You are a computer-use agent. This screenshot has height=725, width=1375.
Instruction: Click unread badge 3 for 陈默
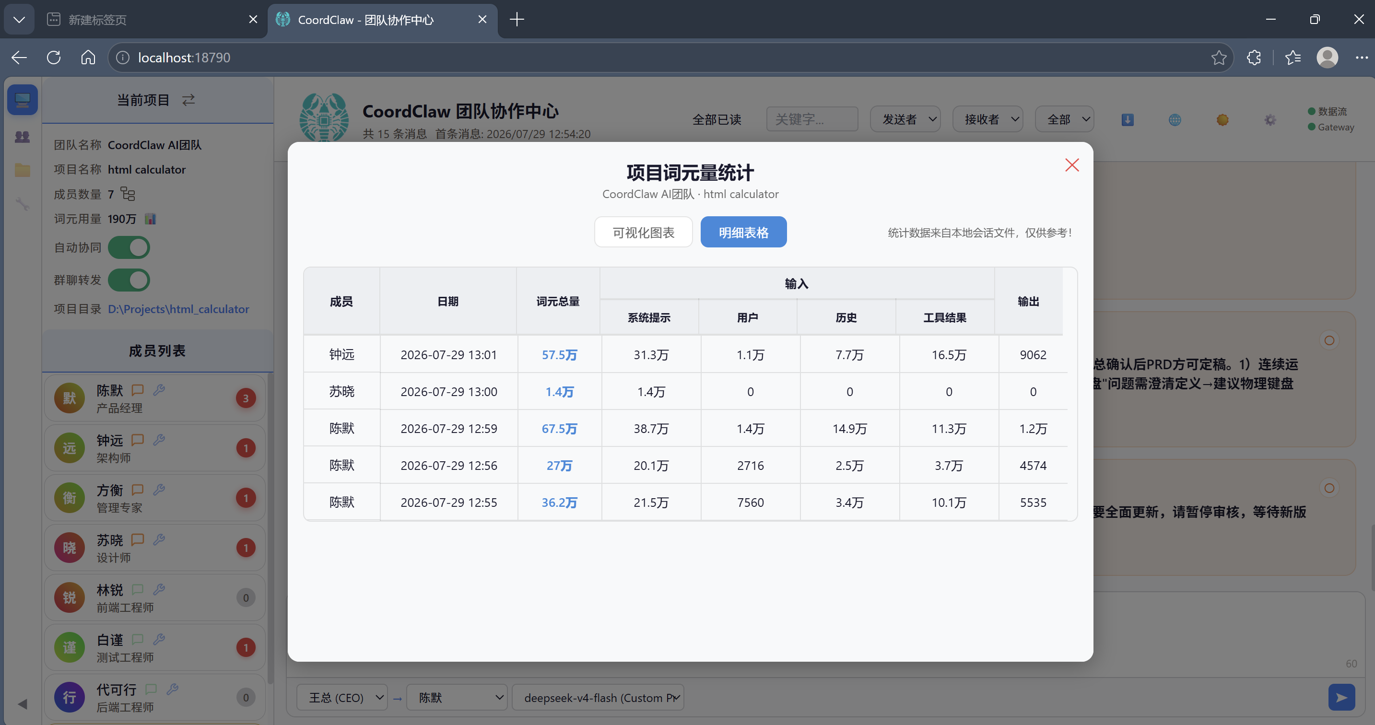[x=246, y=398]
